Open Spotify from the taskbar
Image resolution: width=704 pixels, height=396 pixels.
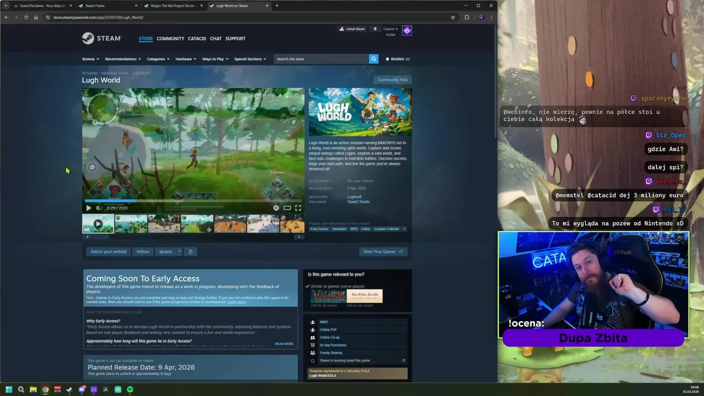click(130, 389)
